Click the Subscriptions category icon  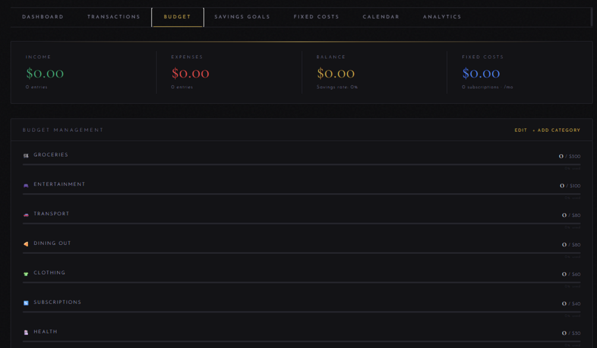[26, 303]
